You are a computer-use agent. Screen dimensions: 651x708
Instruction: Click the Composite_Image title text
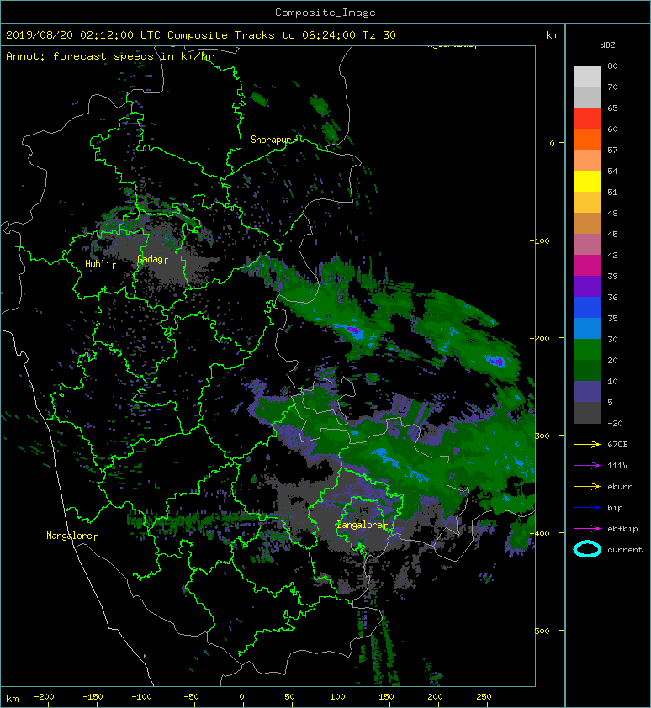pos(325,13)
